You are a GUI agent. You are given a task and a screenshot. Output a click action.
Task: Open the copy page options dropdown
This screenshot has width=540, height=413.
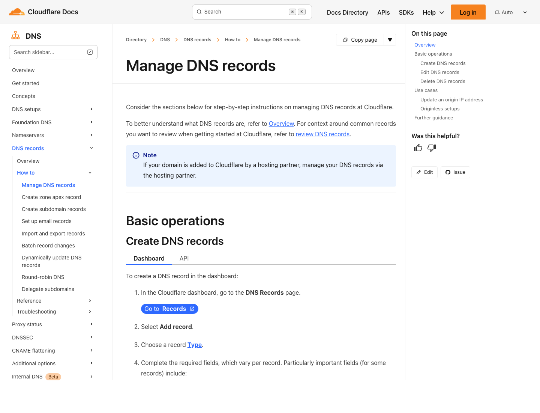pyautogui.click(x=390, y=39)
